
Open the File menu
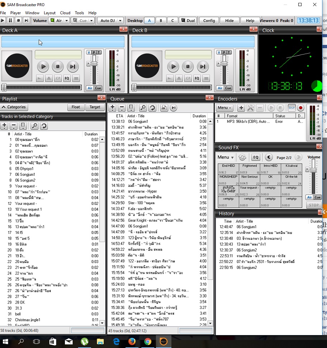coord(3,13)
